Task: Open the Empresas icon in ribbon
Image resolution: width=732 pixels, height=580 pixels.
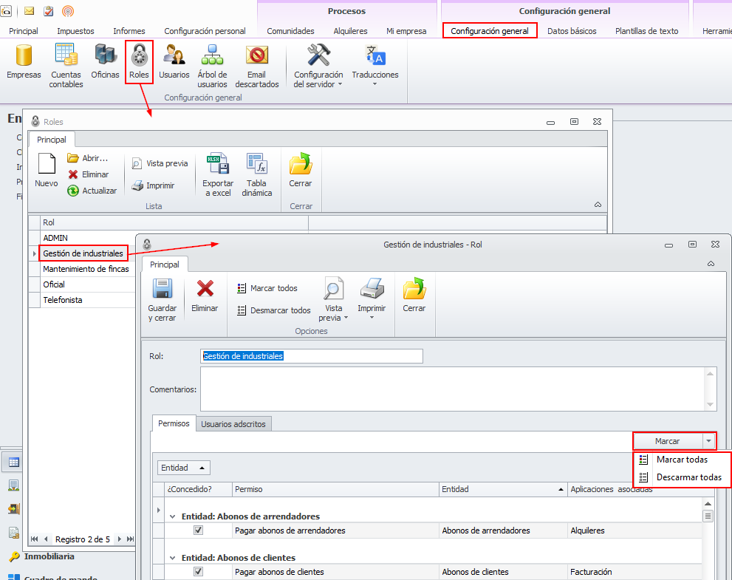Action: (24, 55)
